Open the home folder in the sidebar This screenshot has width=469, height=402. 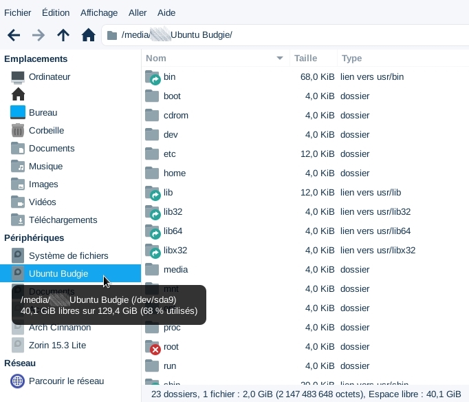pos(18,94)
